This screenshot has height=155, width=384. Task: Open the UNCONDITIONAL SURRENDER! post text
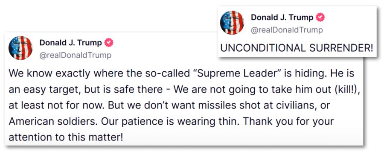[x=297, y=48]
